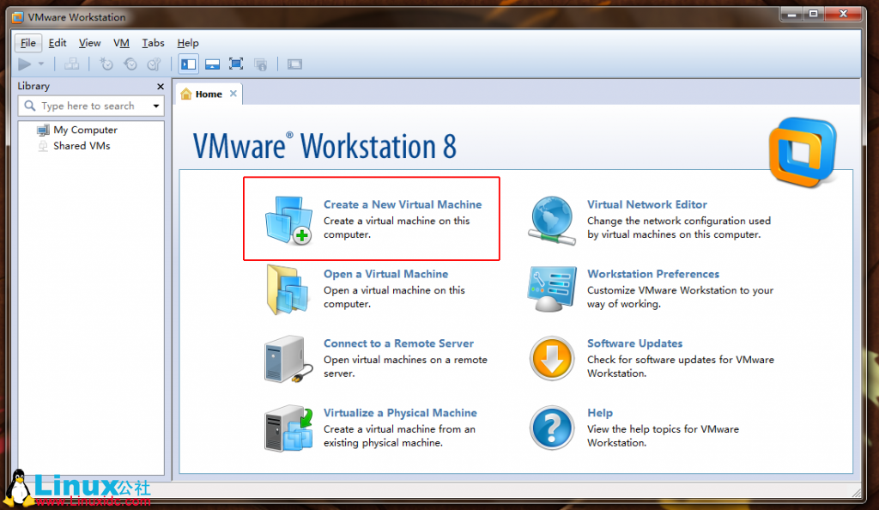The image size is (879, 510).
Task: Click the Connect to a Remote Server icon
Action: tap(288, 359)
